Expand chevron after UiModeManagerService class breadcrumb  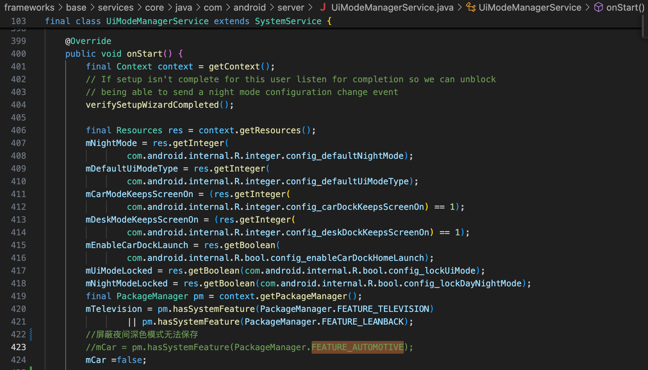pos(587,7)
